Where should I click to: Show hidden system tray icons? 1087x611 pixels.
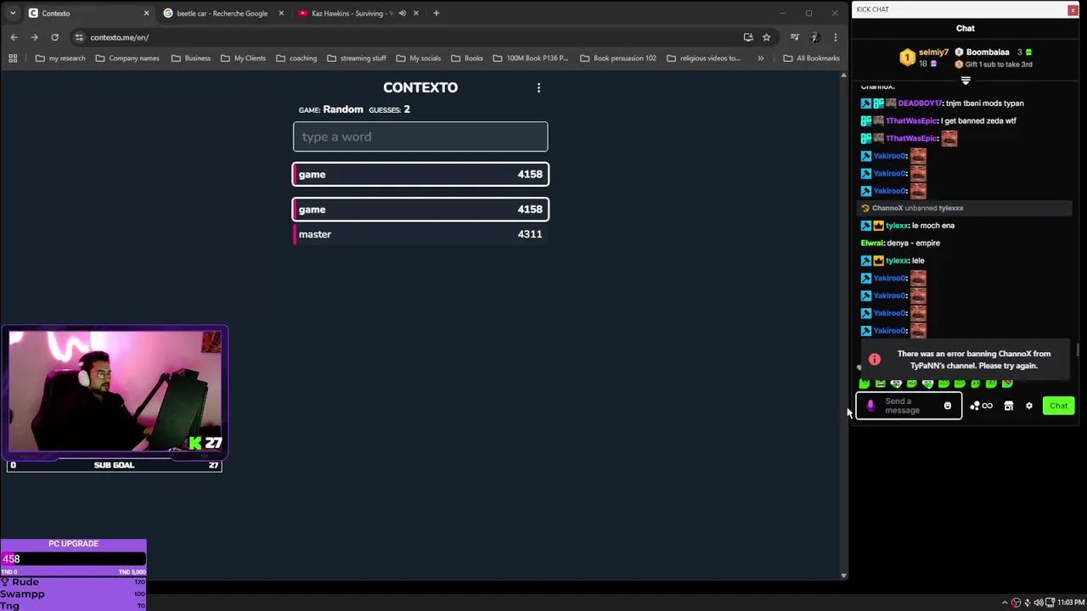1005,603
